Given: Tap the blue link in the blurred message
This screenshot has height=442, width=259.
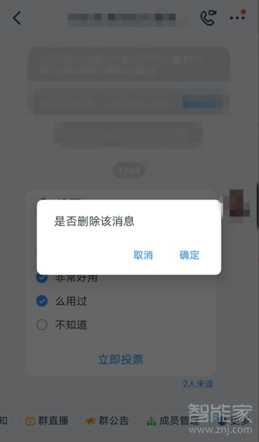Looking at the screenshot, I should pos(201,102).
